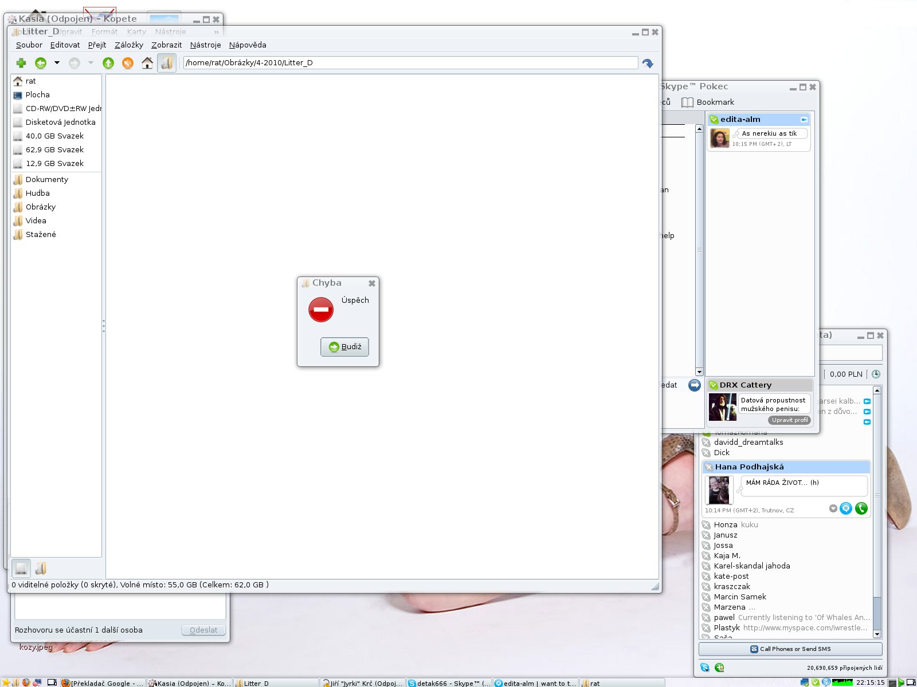Open the Přejít menu
Image resolution: width=917 pixels, height=687 pixels.
(x=97, y=45)
